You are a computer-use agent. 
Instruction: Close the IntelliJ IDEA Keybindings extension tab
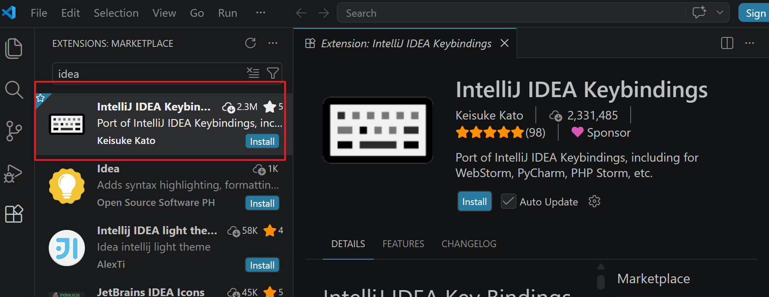coord(505,43)
